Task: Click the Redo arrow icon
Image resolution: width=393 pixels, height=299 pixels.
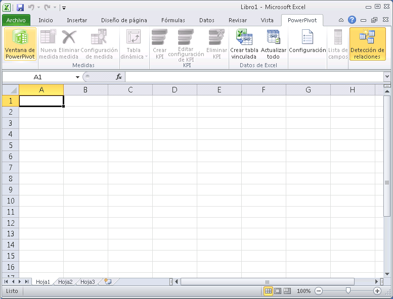Action: (47, 8)
